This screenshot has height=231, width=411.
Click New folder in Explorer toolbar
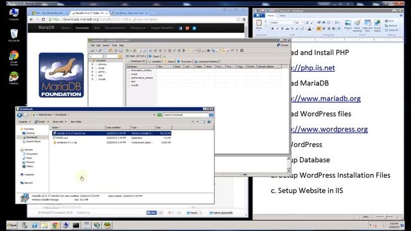[x=76, y=122]
